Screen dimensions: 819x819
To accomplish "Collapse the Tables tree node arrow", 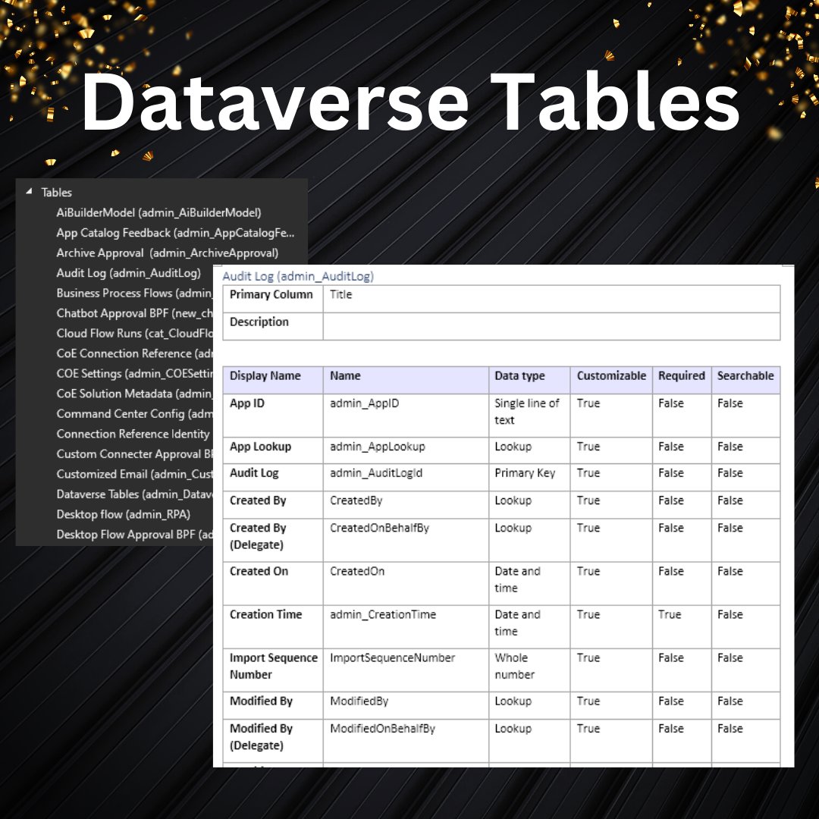I will [x=29, y=192].
